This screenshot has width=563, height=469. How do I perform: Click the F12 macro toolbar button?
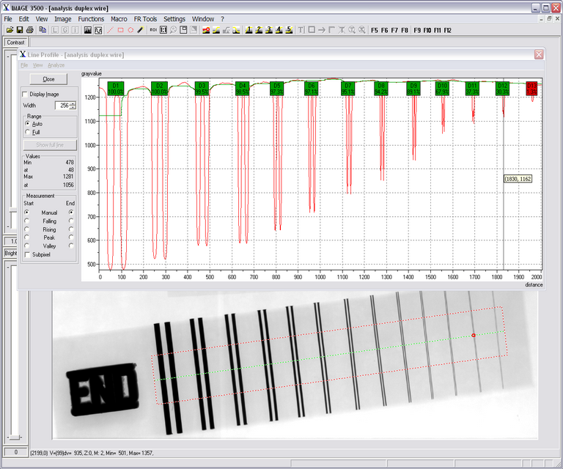point(447,31)
